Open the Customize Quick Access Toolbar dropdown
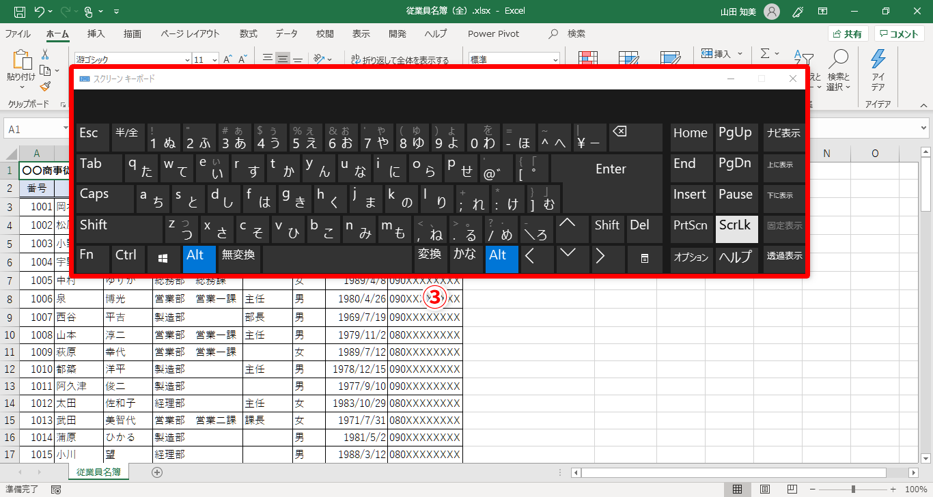 [117, 12]
